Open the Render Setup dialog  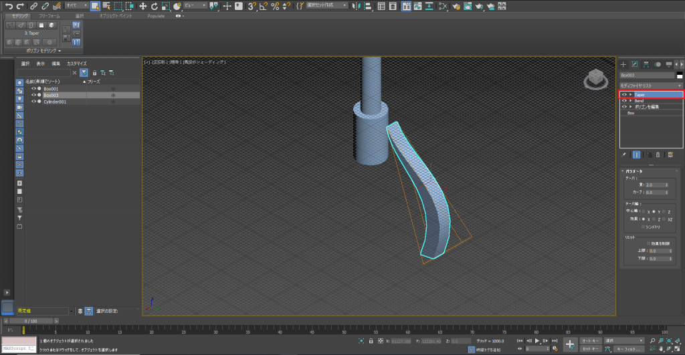[x=456, y=6]
